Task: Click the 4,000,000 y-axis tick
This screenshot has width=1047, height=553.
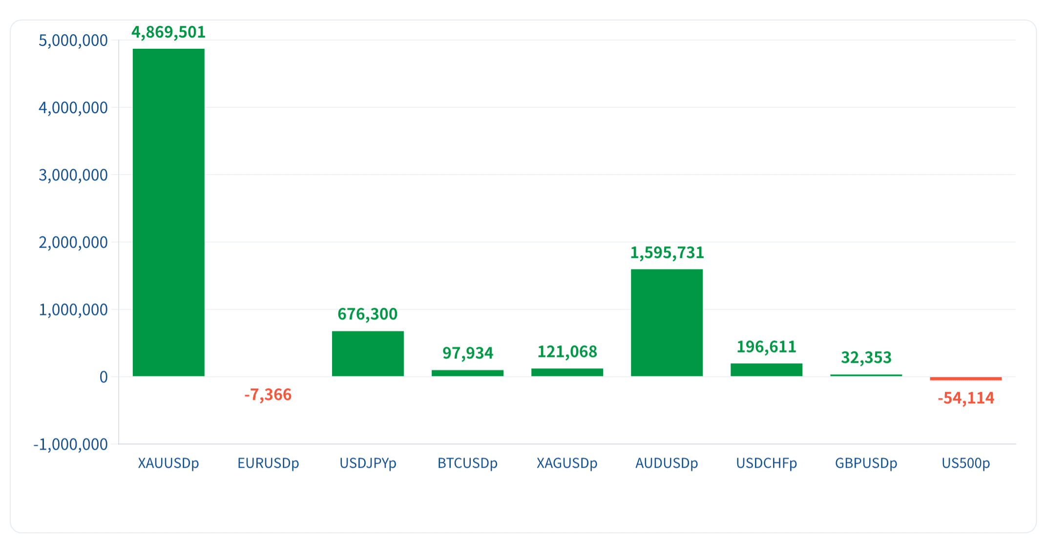Action: [73, 108]
